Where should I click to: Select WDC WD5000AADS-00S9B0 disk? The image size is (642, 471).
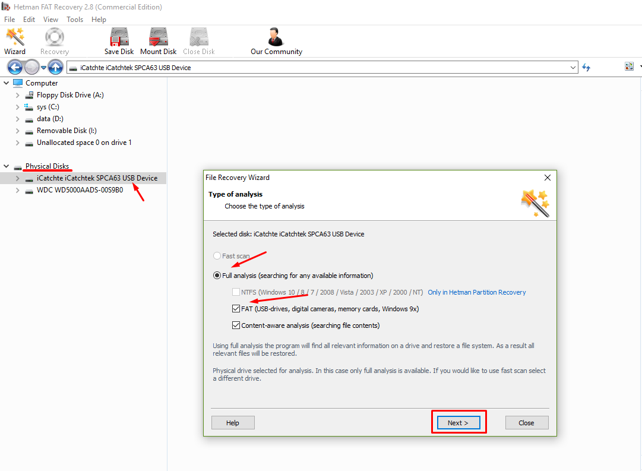point(80,190)
